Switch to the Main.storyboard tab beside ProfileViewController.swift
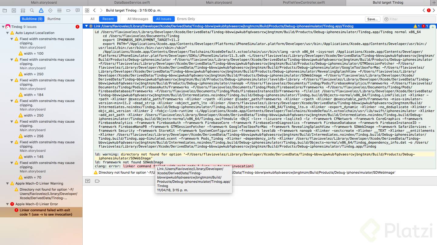Screen dimensions: 437x245 coord(218,2)
